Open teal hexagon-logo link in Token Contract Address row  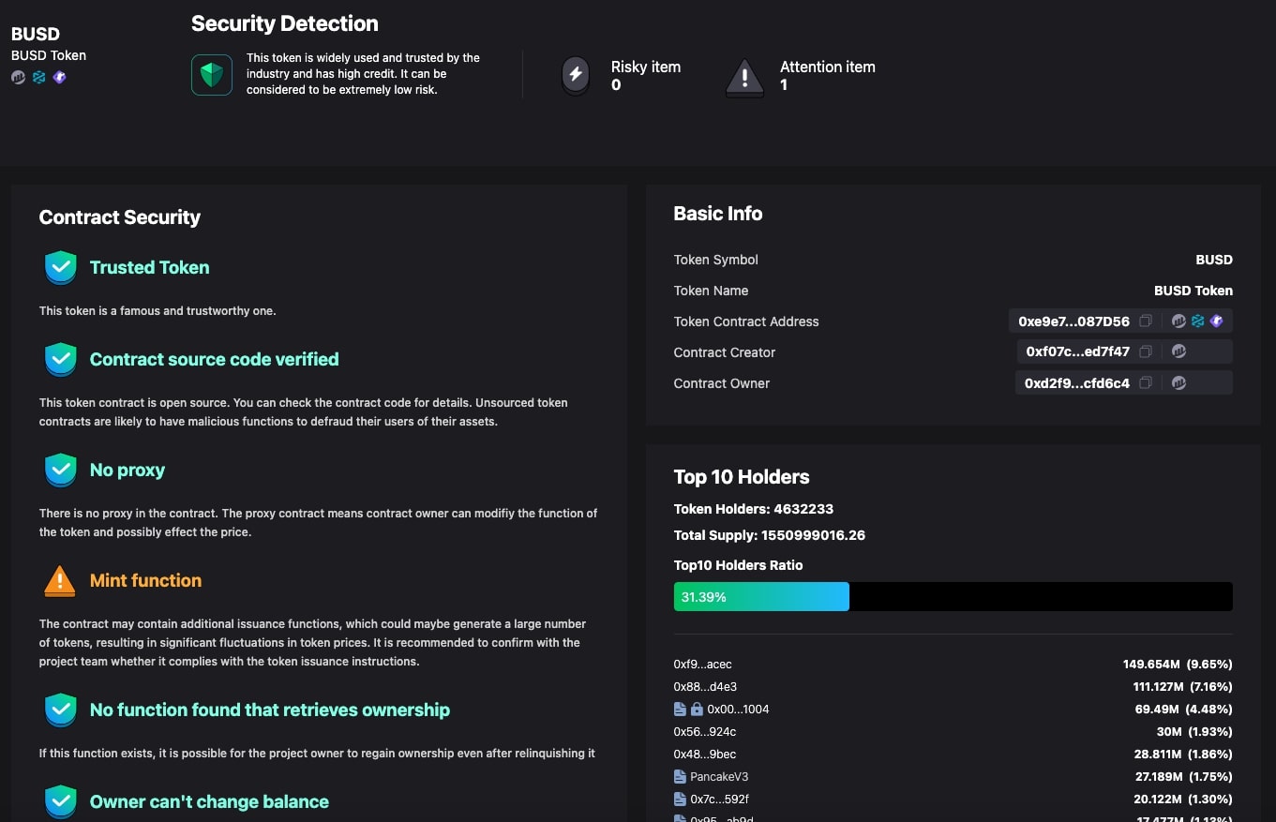(x=1198, y=321)
